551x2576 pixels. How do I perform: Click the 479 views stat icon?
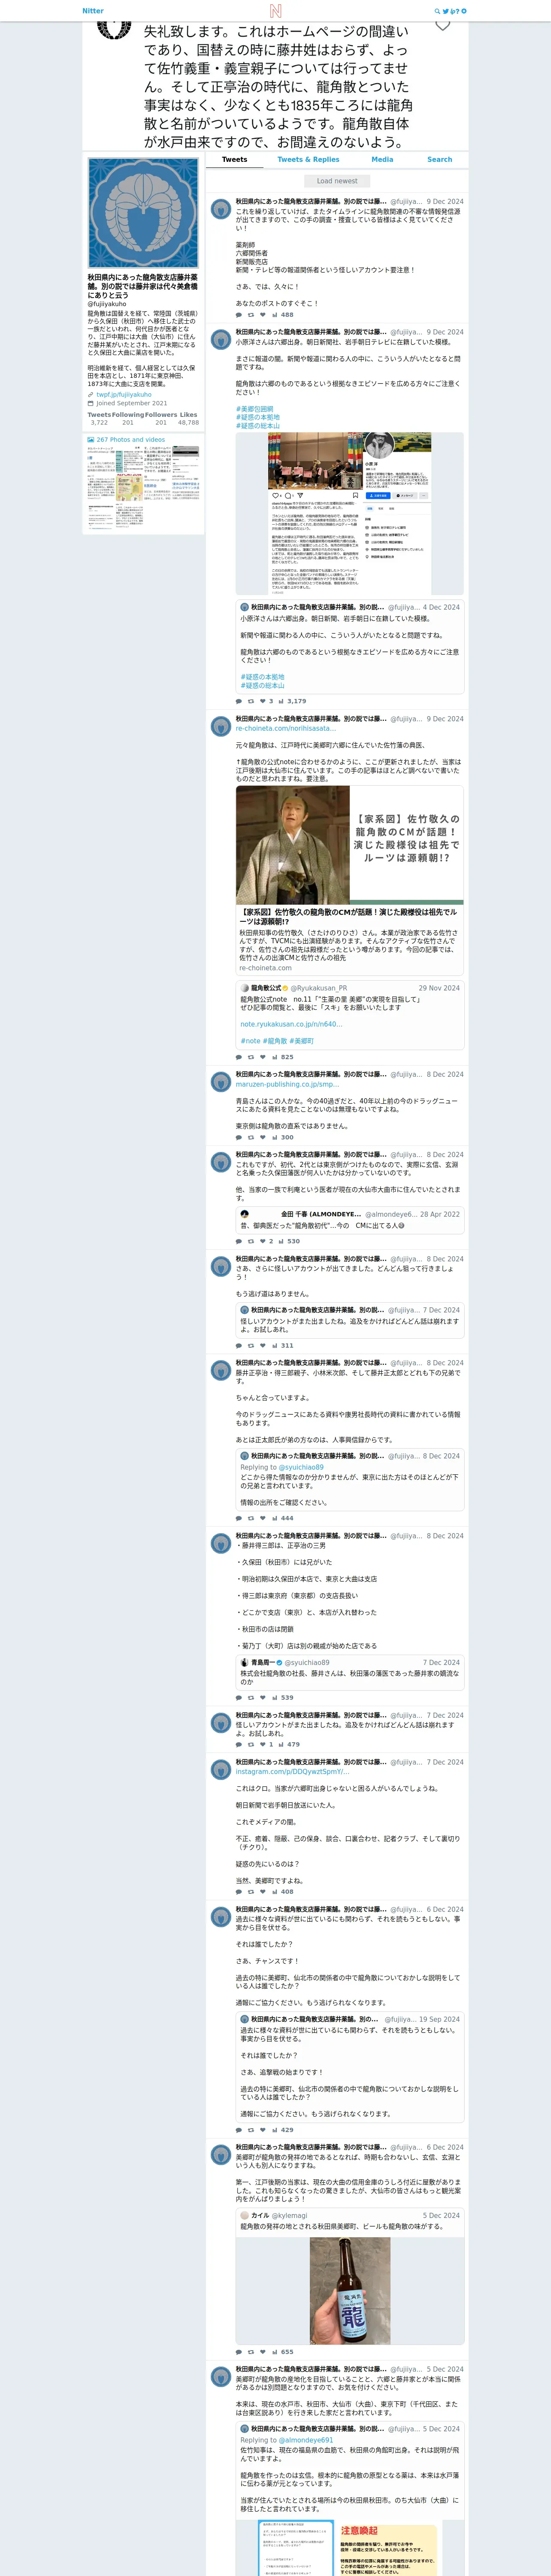coord(282,1744)
